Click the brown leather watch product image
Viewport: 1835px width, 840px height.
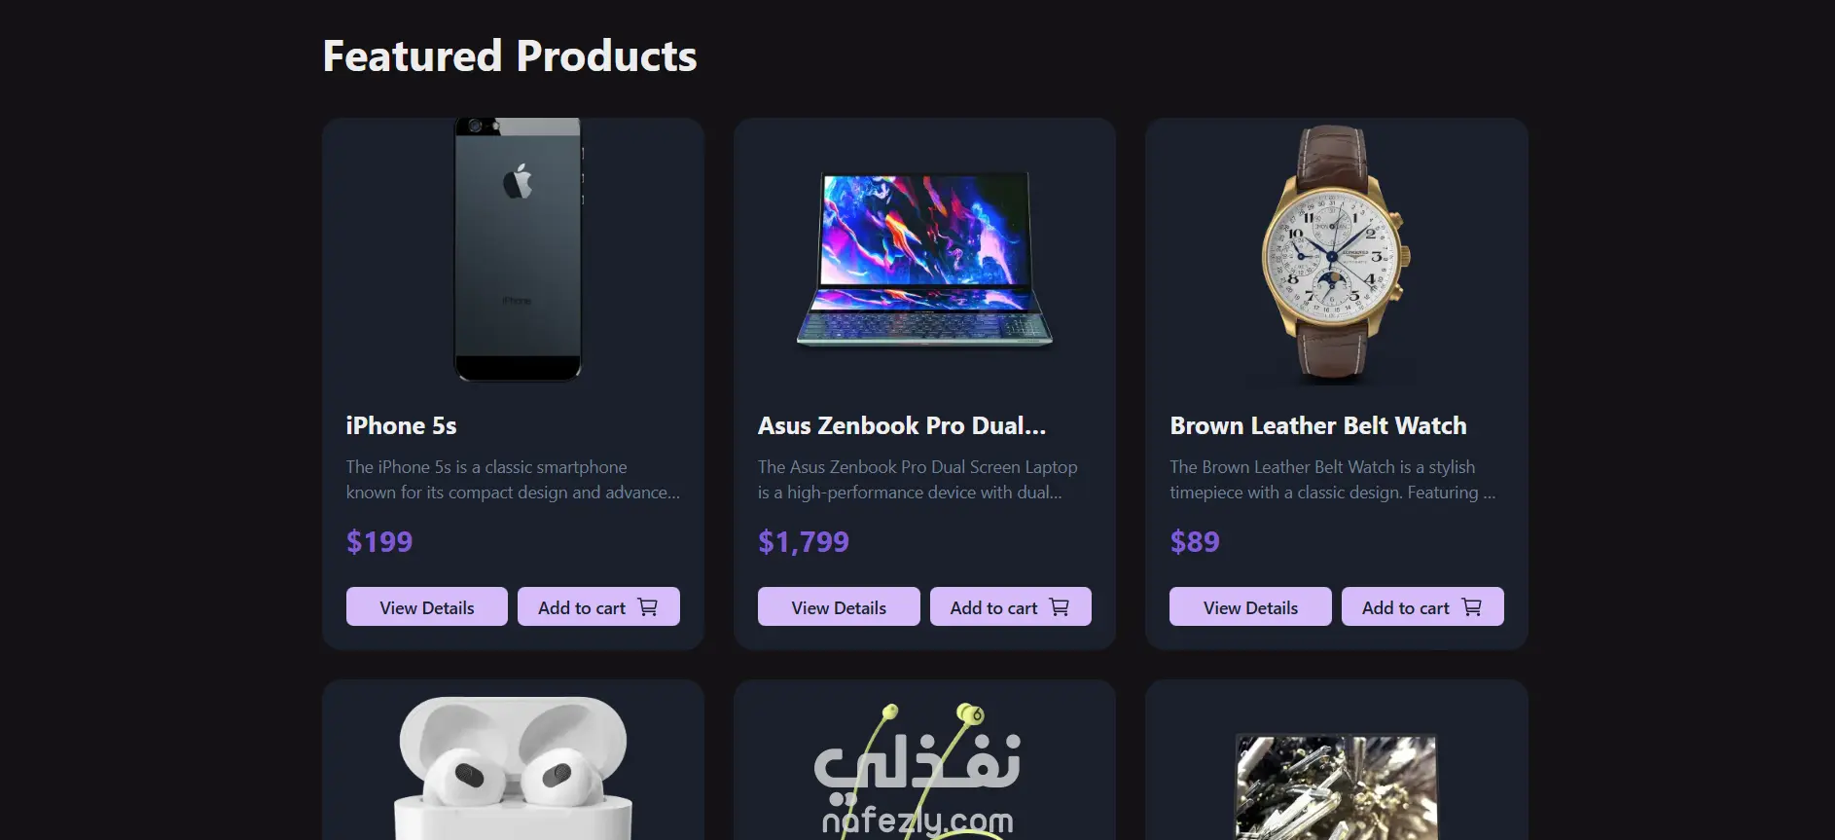click(1336, 253)
